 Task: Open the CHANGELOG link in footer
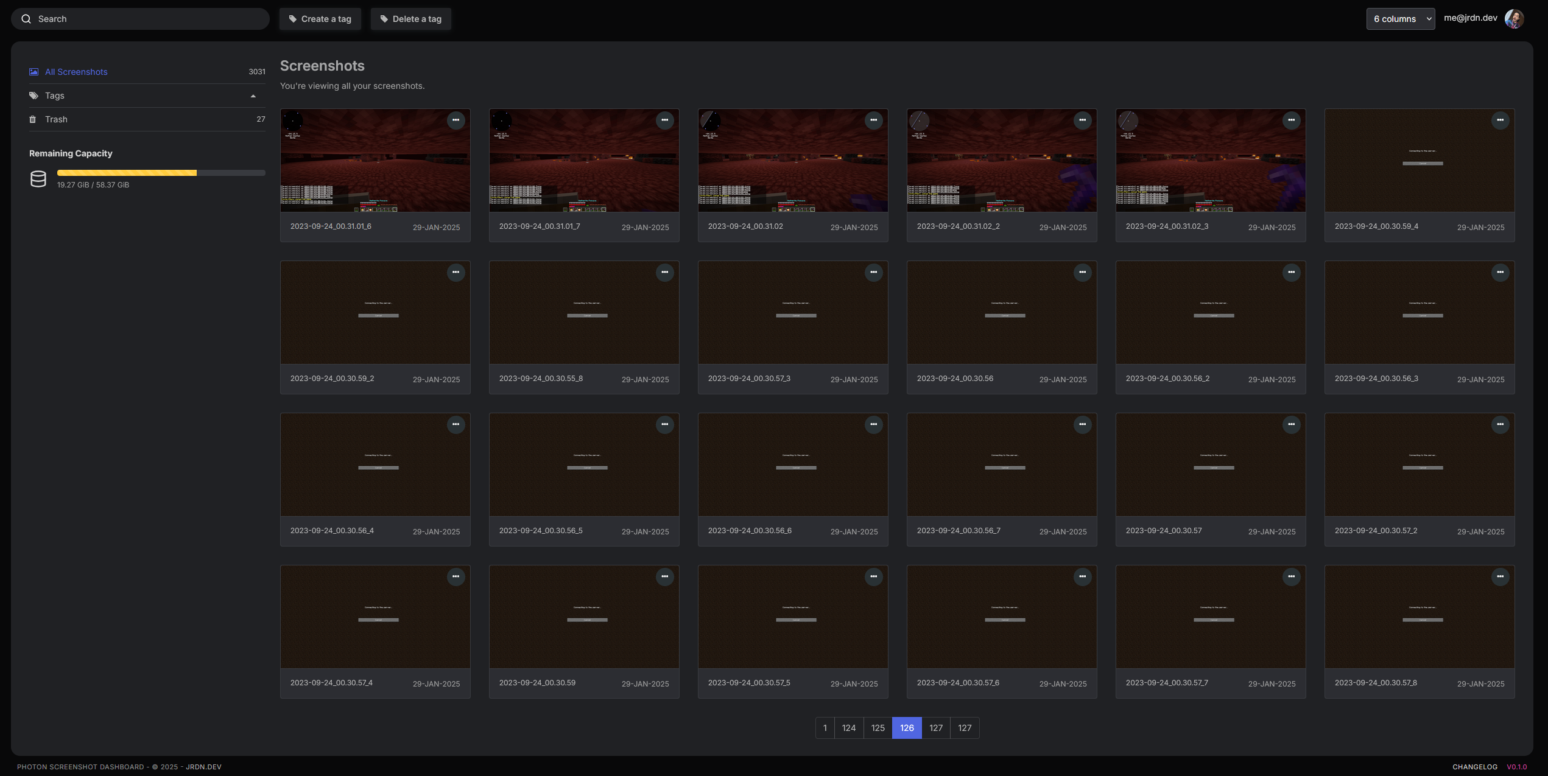[1474, 767]
